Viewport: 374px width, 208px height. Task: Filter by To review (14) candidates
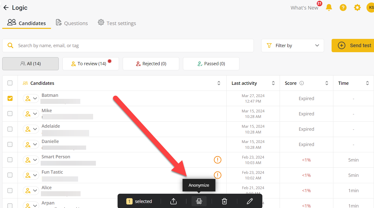(x=91, y=64)
